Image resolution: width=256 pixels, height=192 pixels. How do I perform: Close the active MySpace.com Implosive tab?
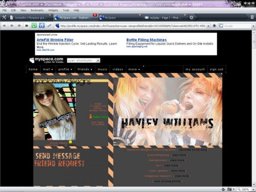95,15
